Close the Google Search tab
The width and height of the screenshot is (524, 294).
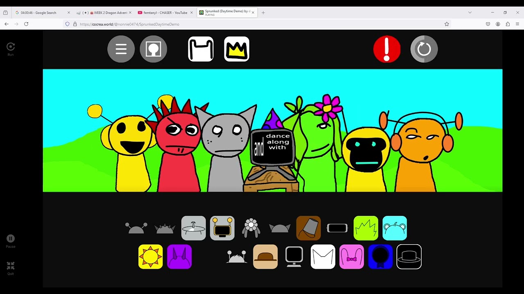coord(68,13)
